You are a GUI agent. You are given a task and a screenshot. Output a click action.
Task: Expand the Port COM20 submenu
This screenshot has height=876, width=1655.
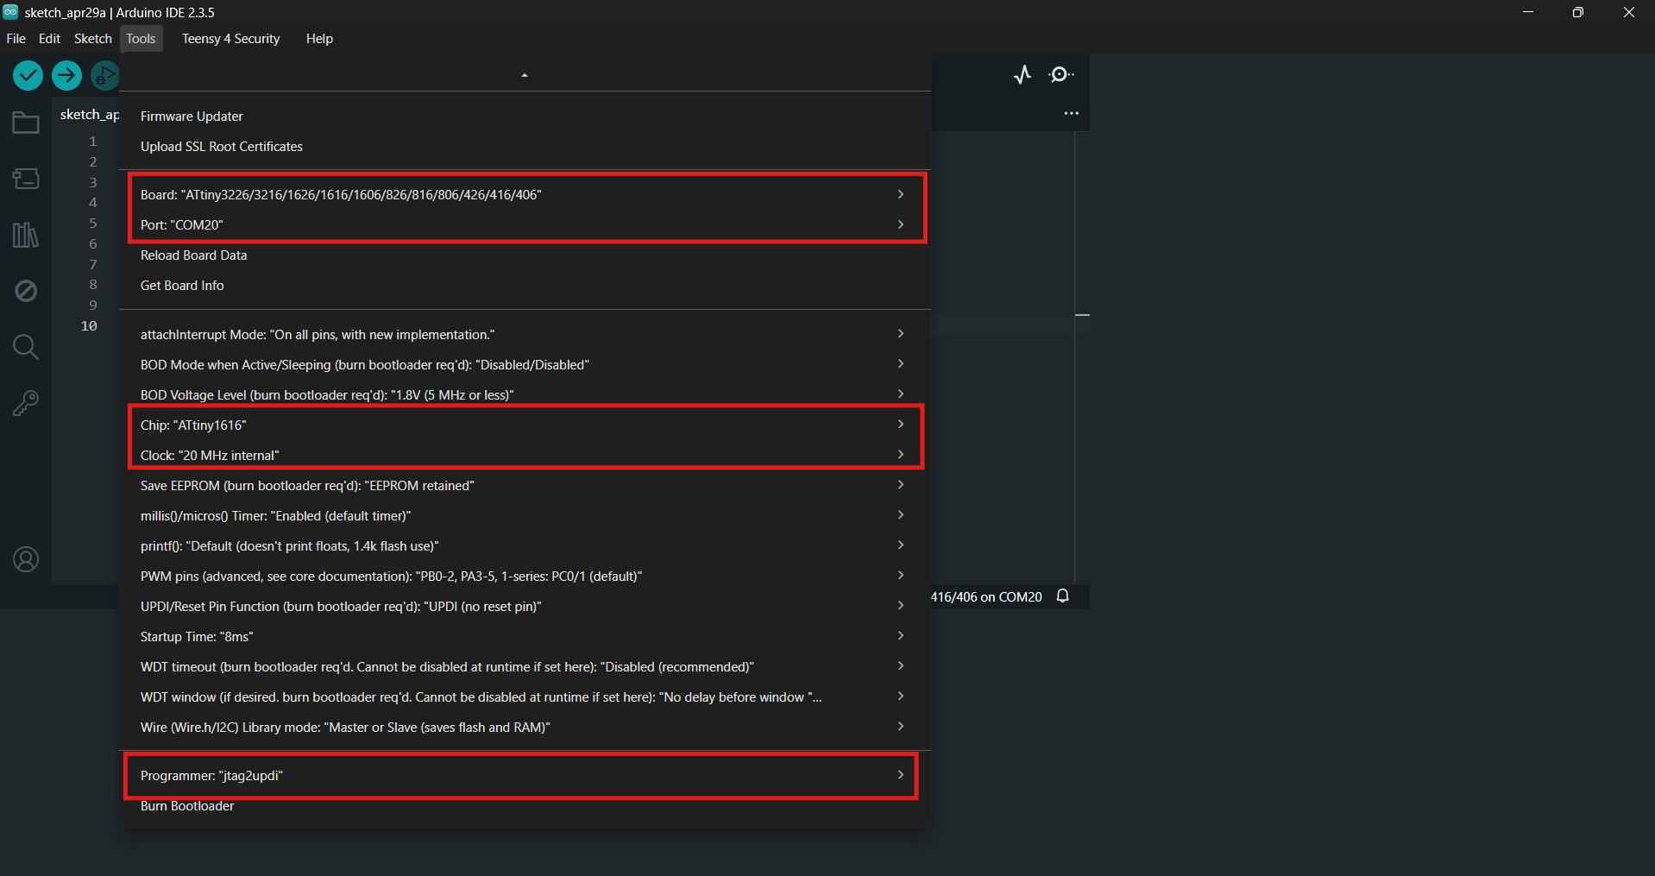(x=525, y=225)
